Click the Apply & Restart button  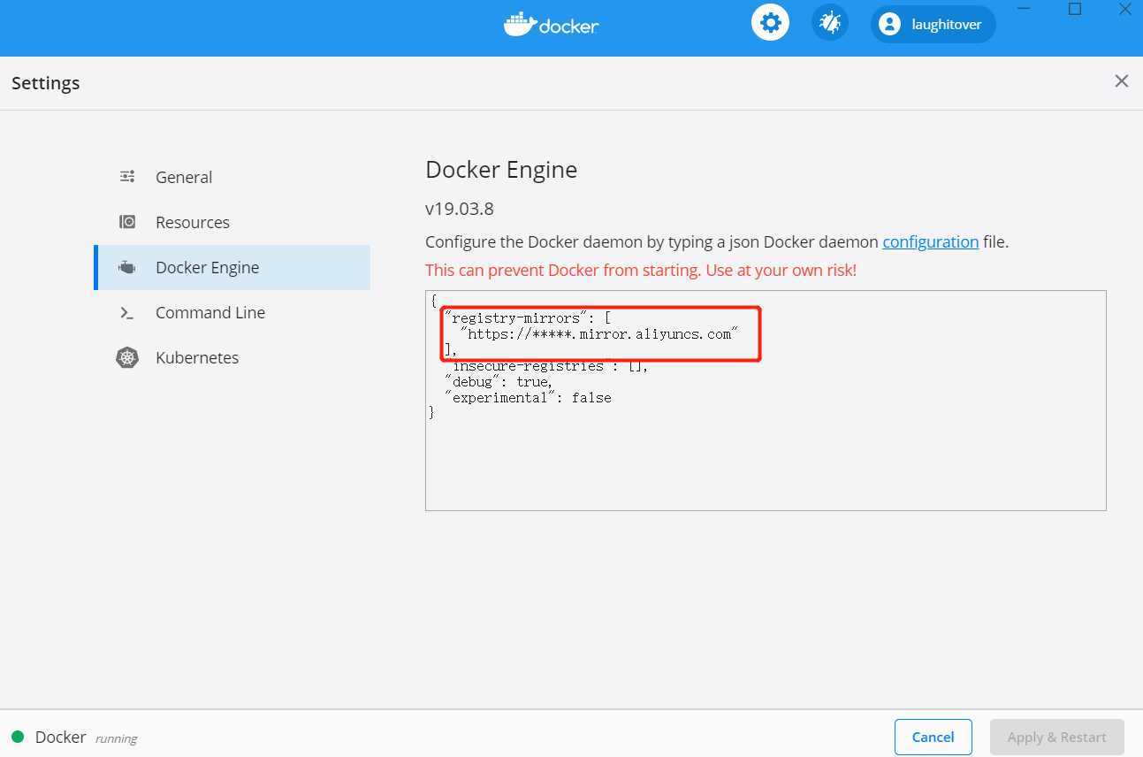tap(1056, 737)
